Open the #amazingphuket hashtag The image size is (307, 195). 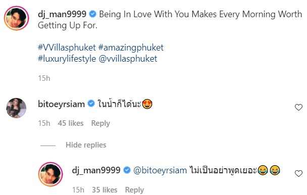coord(131,47)
